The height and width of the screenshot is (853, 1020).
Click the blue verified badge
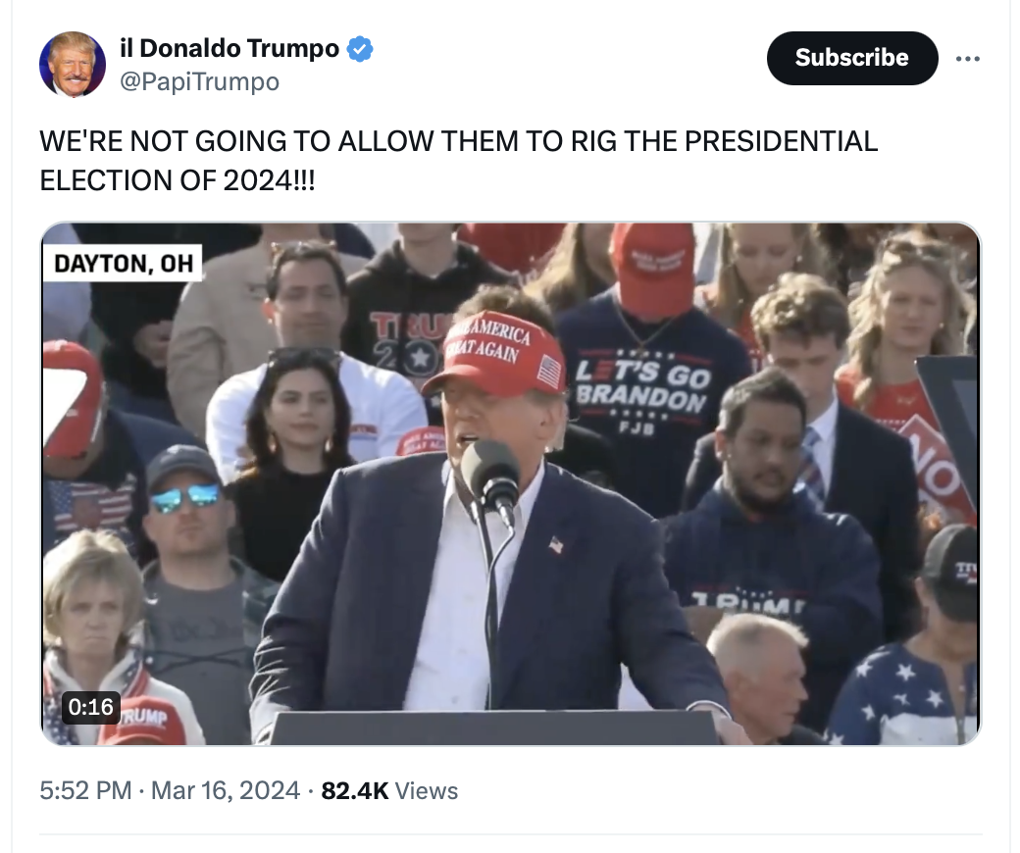(360, 49)
